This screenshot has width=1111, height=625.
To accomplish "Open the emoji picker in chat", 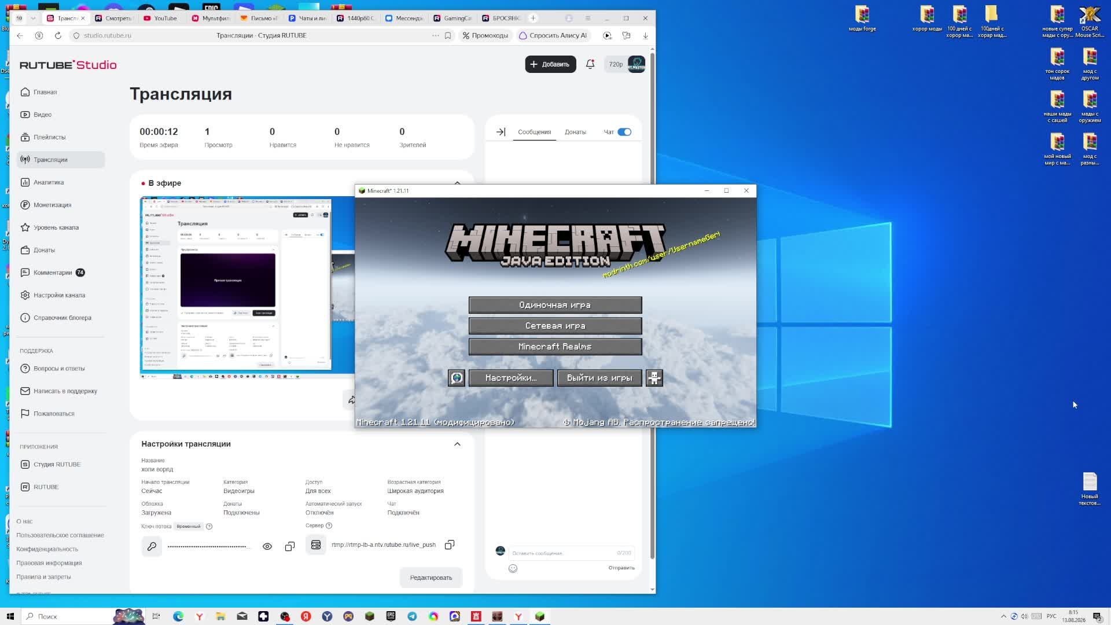I will [x=513, y=568].
